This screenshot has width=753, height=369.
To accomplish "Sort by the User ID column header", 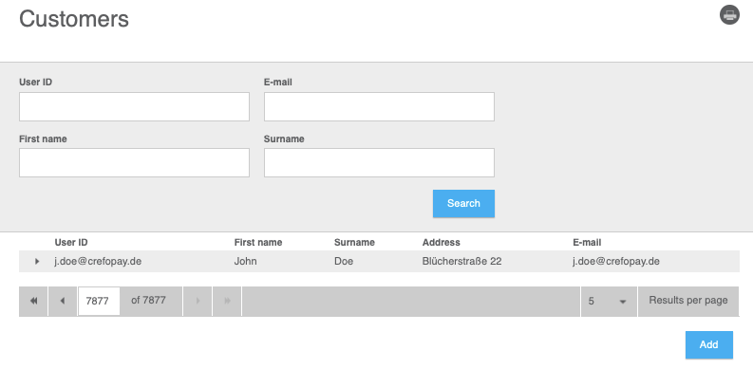I will 71,242.
